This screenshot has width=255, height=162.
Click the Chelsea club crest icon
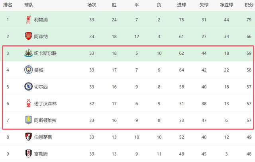click(28, 87)
